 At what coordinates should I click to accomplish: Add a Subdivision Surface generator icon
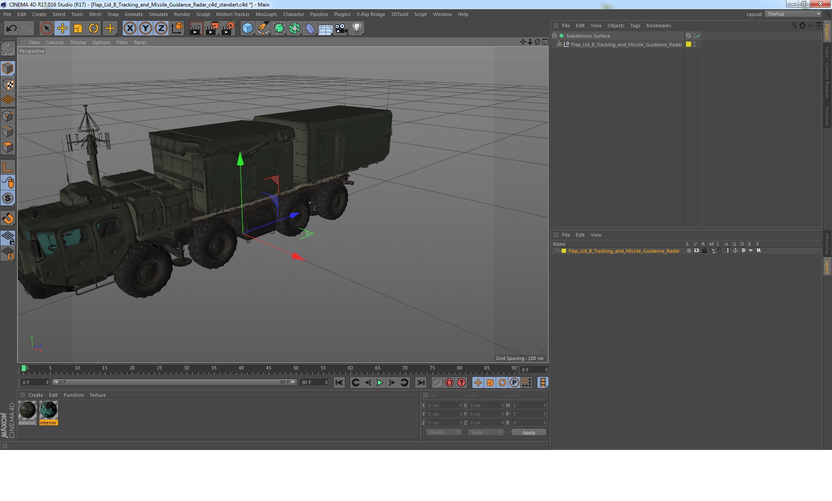click(x=279, y=29)
